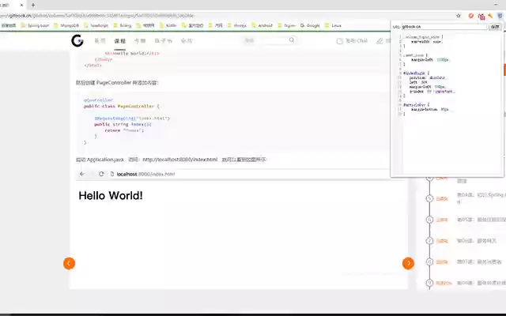506x316 pixels.
Task: Click the http://localhost:8080/index.html text in article
Action: [x=180, y=160]
